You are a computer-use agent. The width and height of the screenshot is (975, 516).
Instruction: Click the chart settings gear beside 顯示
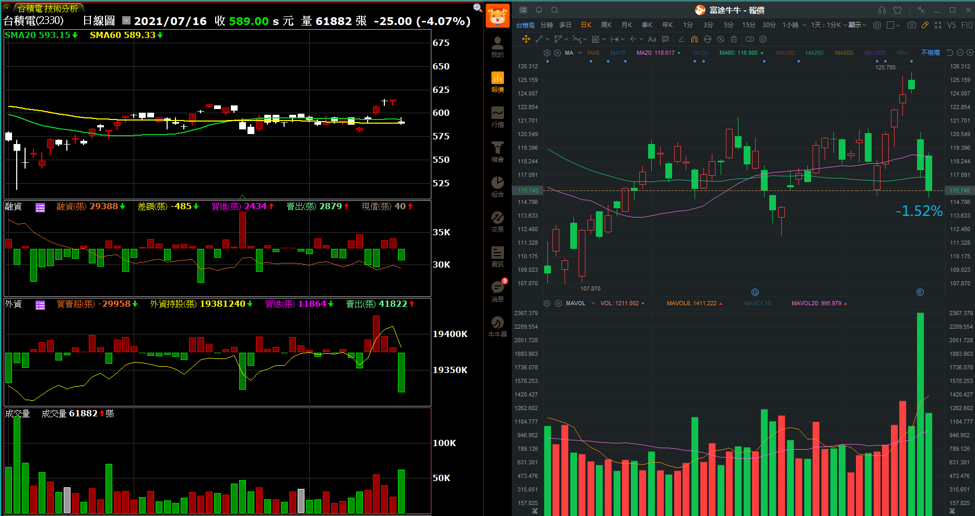pos(877,25)
